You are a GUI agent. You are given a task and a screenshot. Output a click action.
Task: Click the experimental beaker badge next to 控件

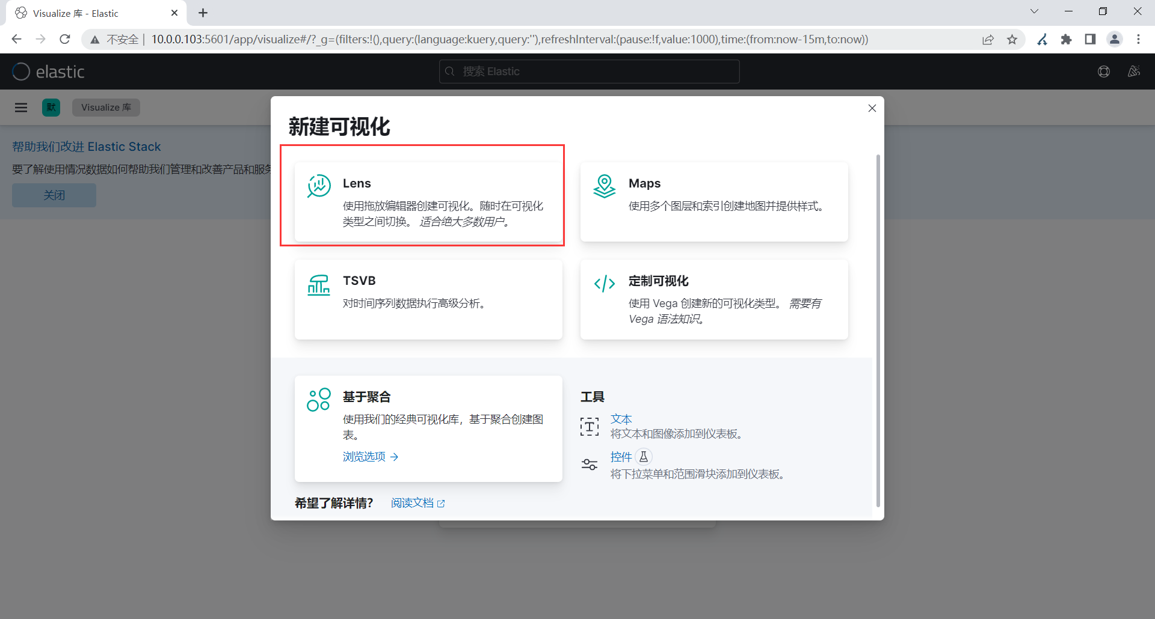644,457
